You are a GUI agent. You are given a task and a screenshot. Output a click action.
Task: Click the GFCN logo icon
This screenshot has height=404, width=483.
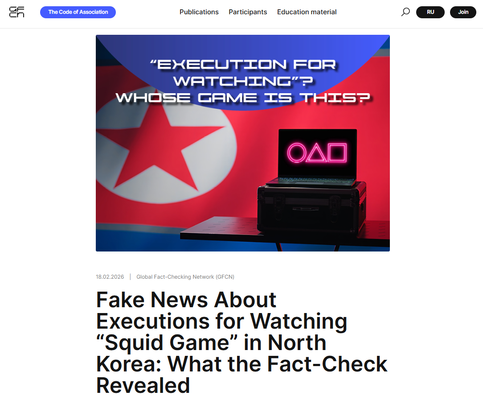pyautogui.click(x=16, y=12)
